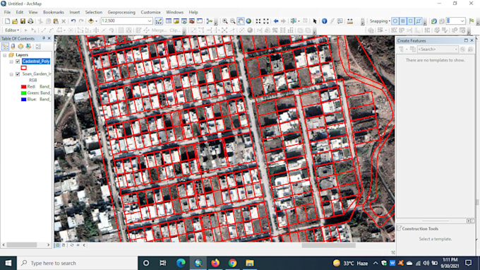480x270 pixels.
Task: Click the template Search field
Action: pos(438,49)
